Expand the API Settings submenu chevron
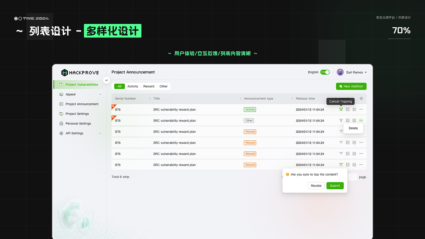 (100, 133)
